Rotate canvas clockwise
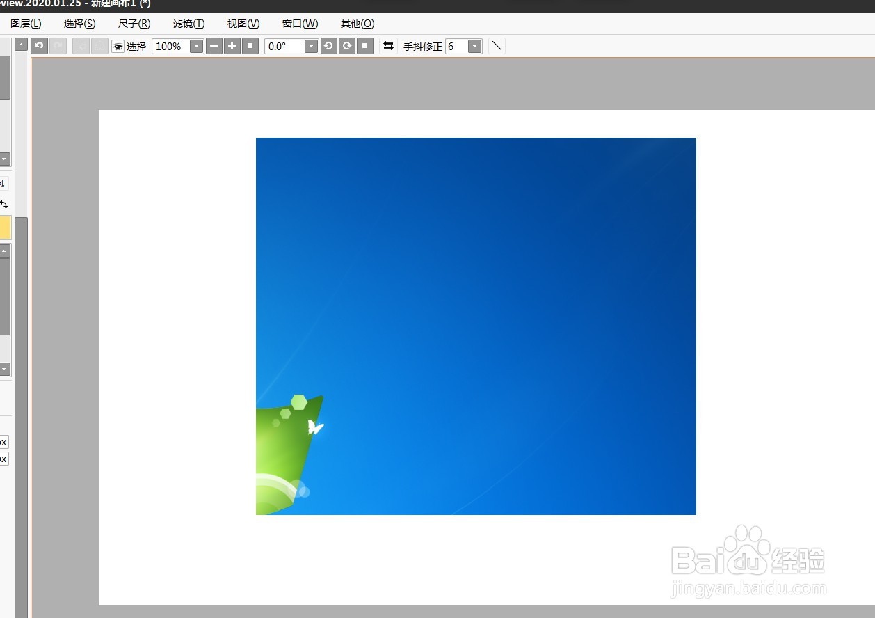Viewport: 875px width, 618px height. point(346,46)
